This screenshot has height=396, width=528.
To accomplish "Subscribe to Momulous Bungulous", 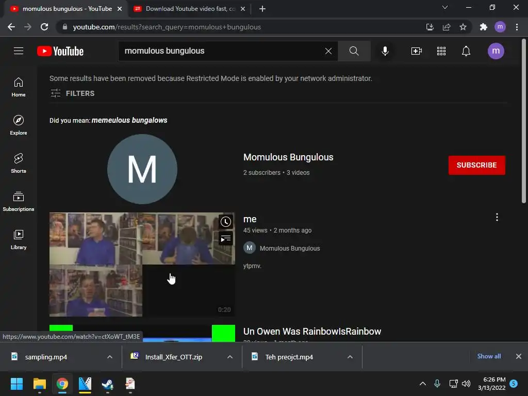I will (476, 165).
